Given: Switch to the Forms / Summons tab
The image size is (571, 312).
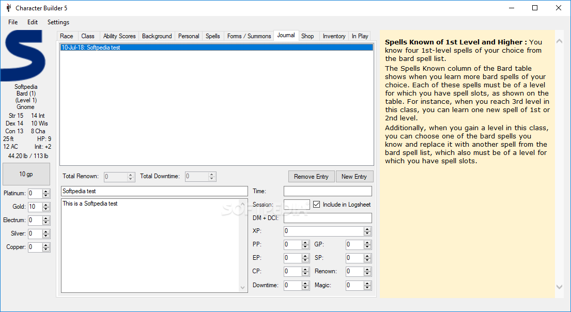Looking at the screenshot, I should point(249,36).
